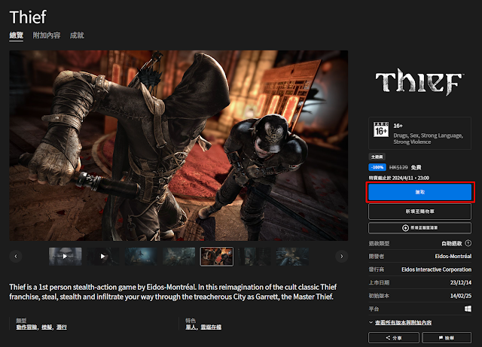The width and height of the screenshot is (482, 347).
Task: Click 新增至購物車 add to cart button
Action: (420, 212)
